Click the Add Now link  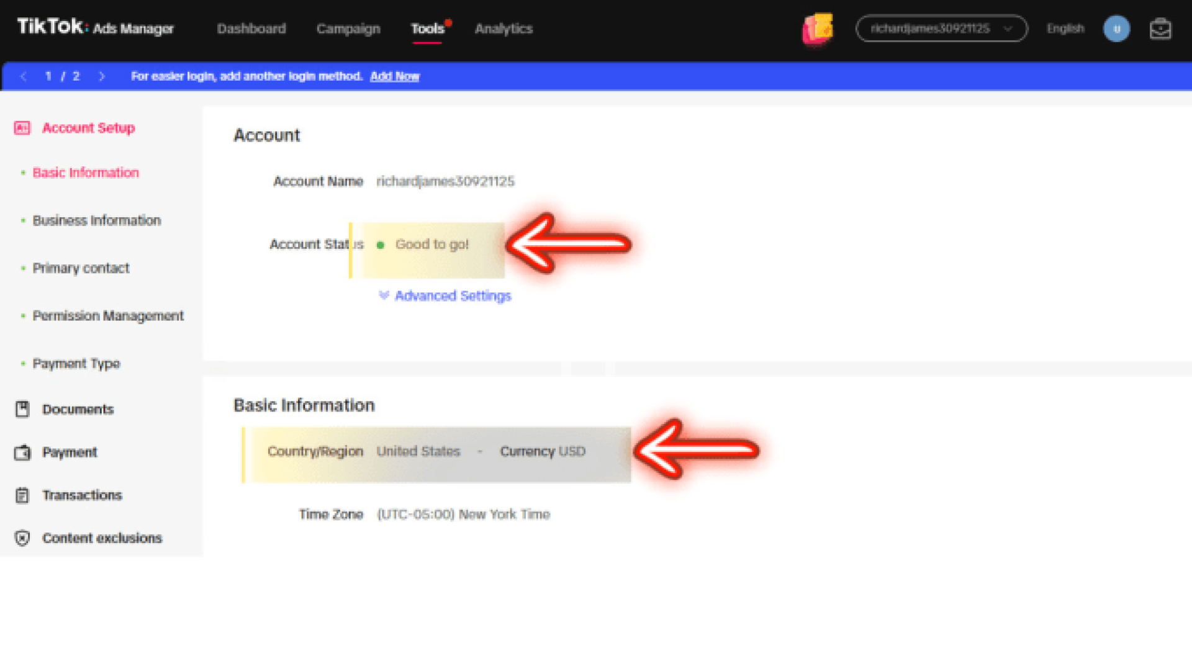click(395, 76)
